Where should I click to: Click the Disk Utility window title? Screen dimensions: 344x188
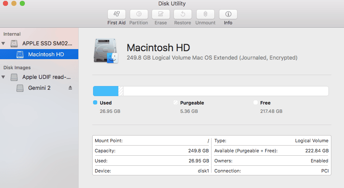pos(172,3)
